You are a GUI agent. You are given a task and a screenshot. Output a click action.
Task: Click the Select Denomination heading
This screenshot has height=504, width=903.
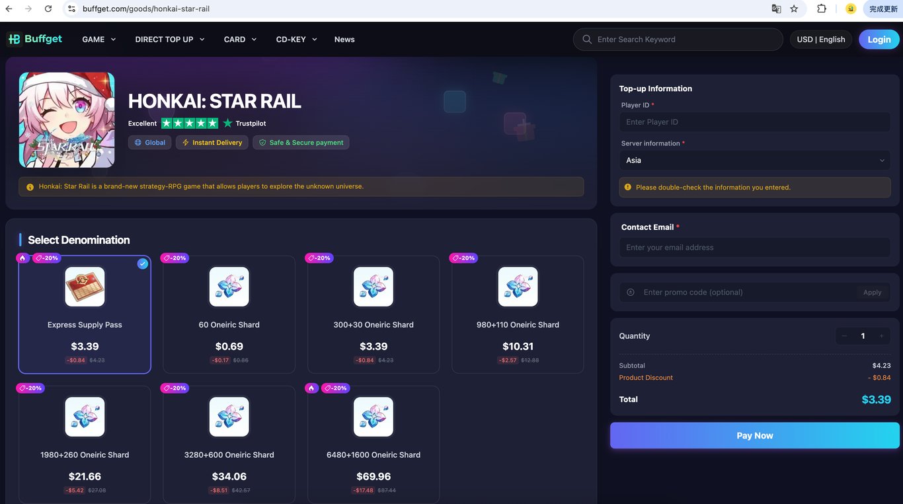(79, 240)
